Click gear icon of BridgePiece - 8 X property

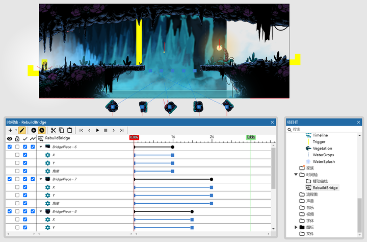48,220
